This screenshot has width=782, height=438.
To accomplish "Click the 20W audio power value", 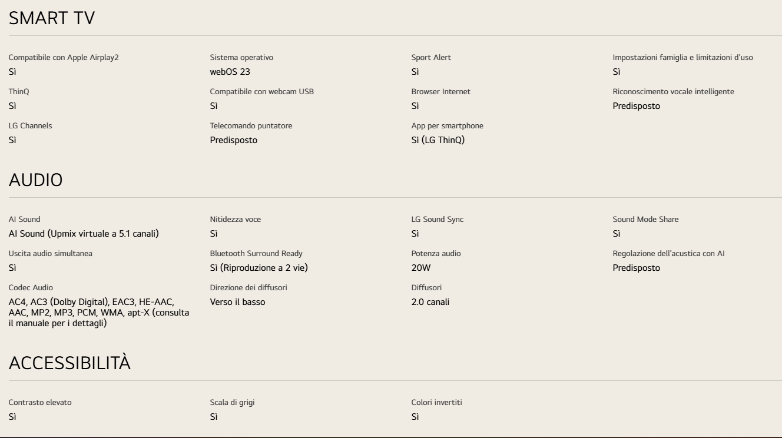I will pos(422,268).
